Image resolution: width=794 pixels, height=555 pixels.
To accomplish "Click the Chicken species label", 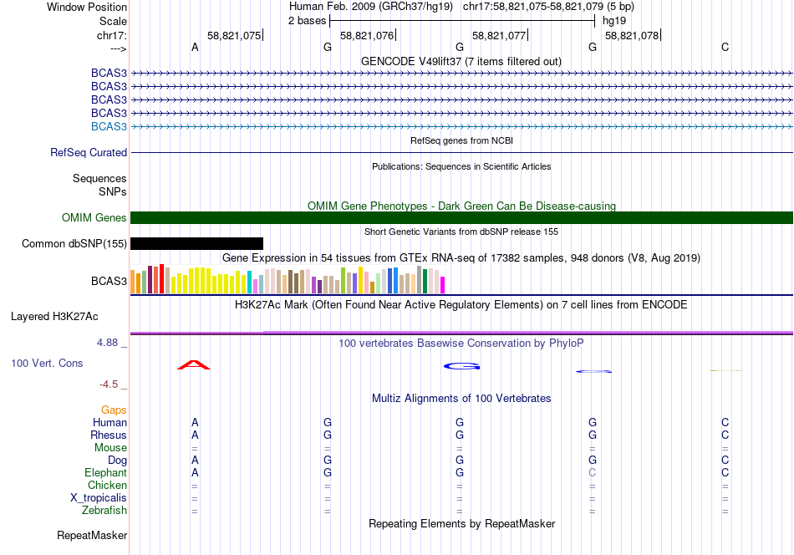I will coord(107,486).
